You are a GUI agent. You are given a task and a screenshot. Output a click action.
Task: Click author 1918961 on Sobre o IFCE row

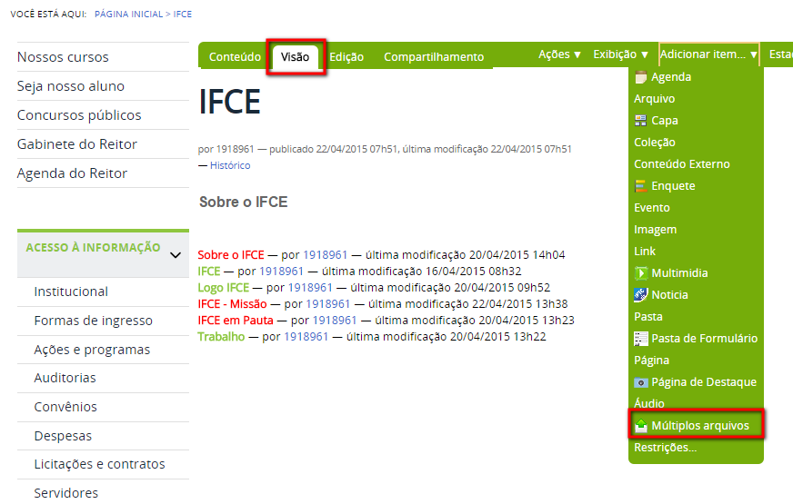[326, 254]
